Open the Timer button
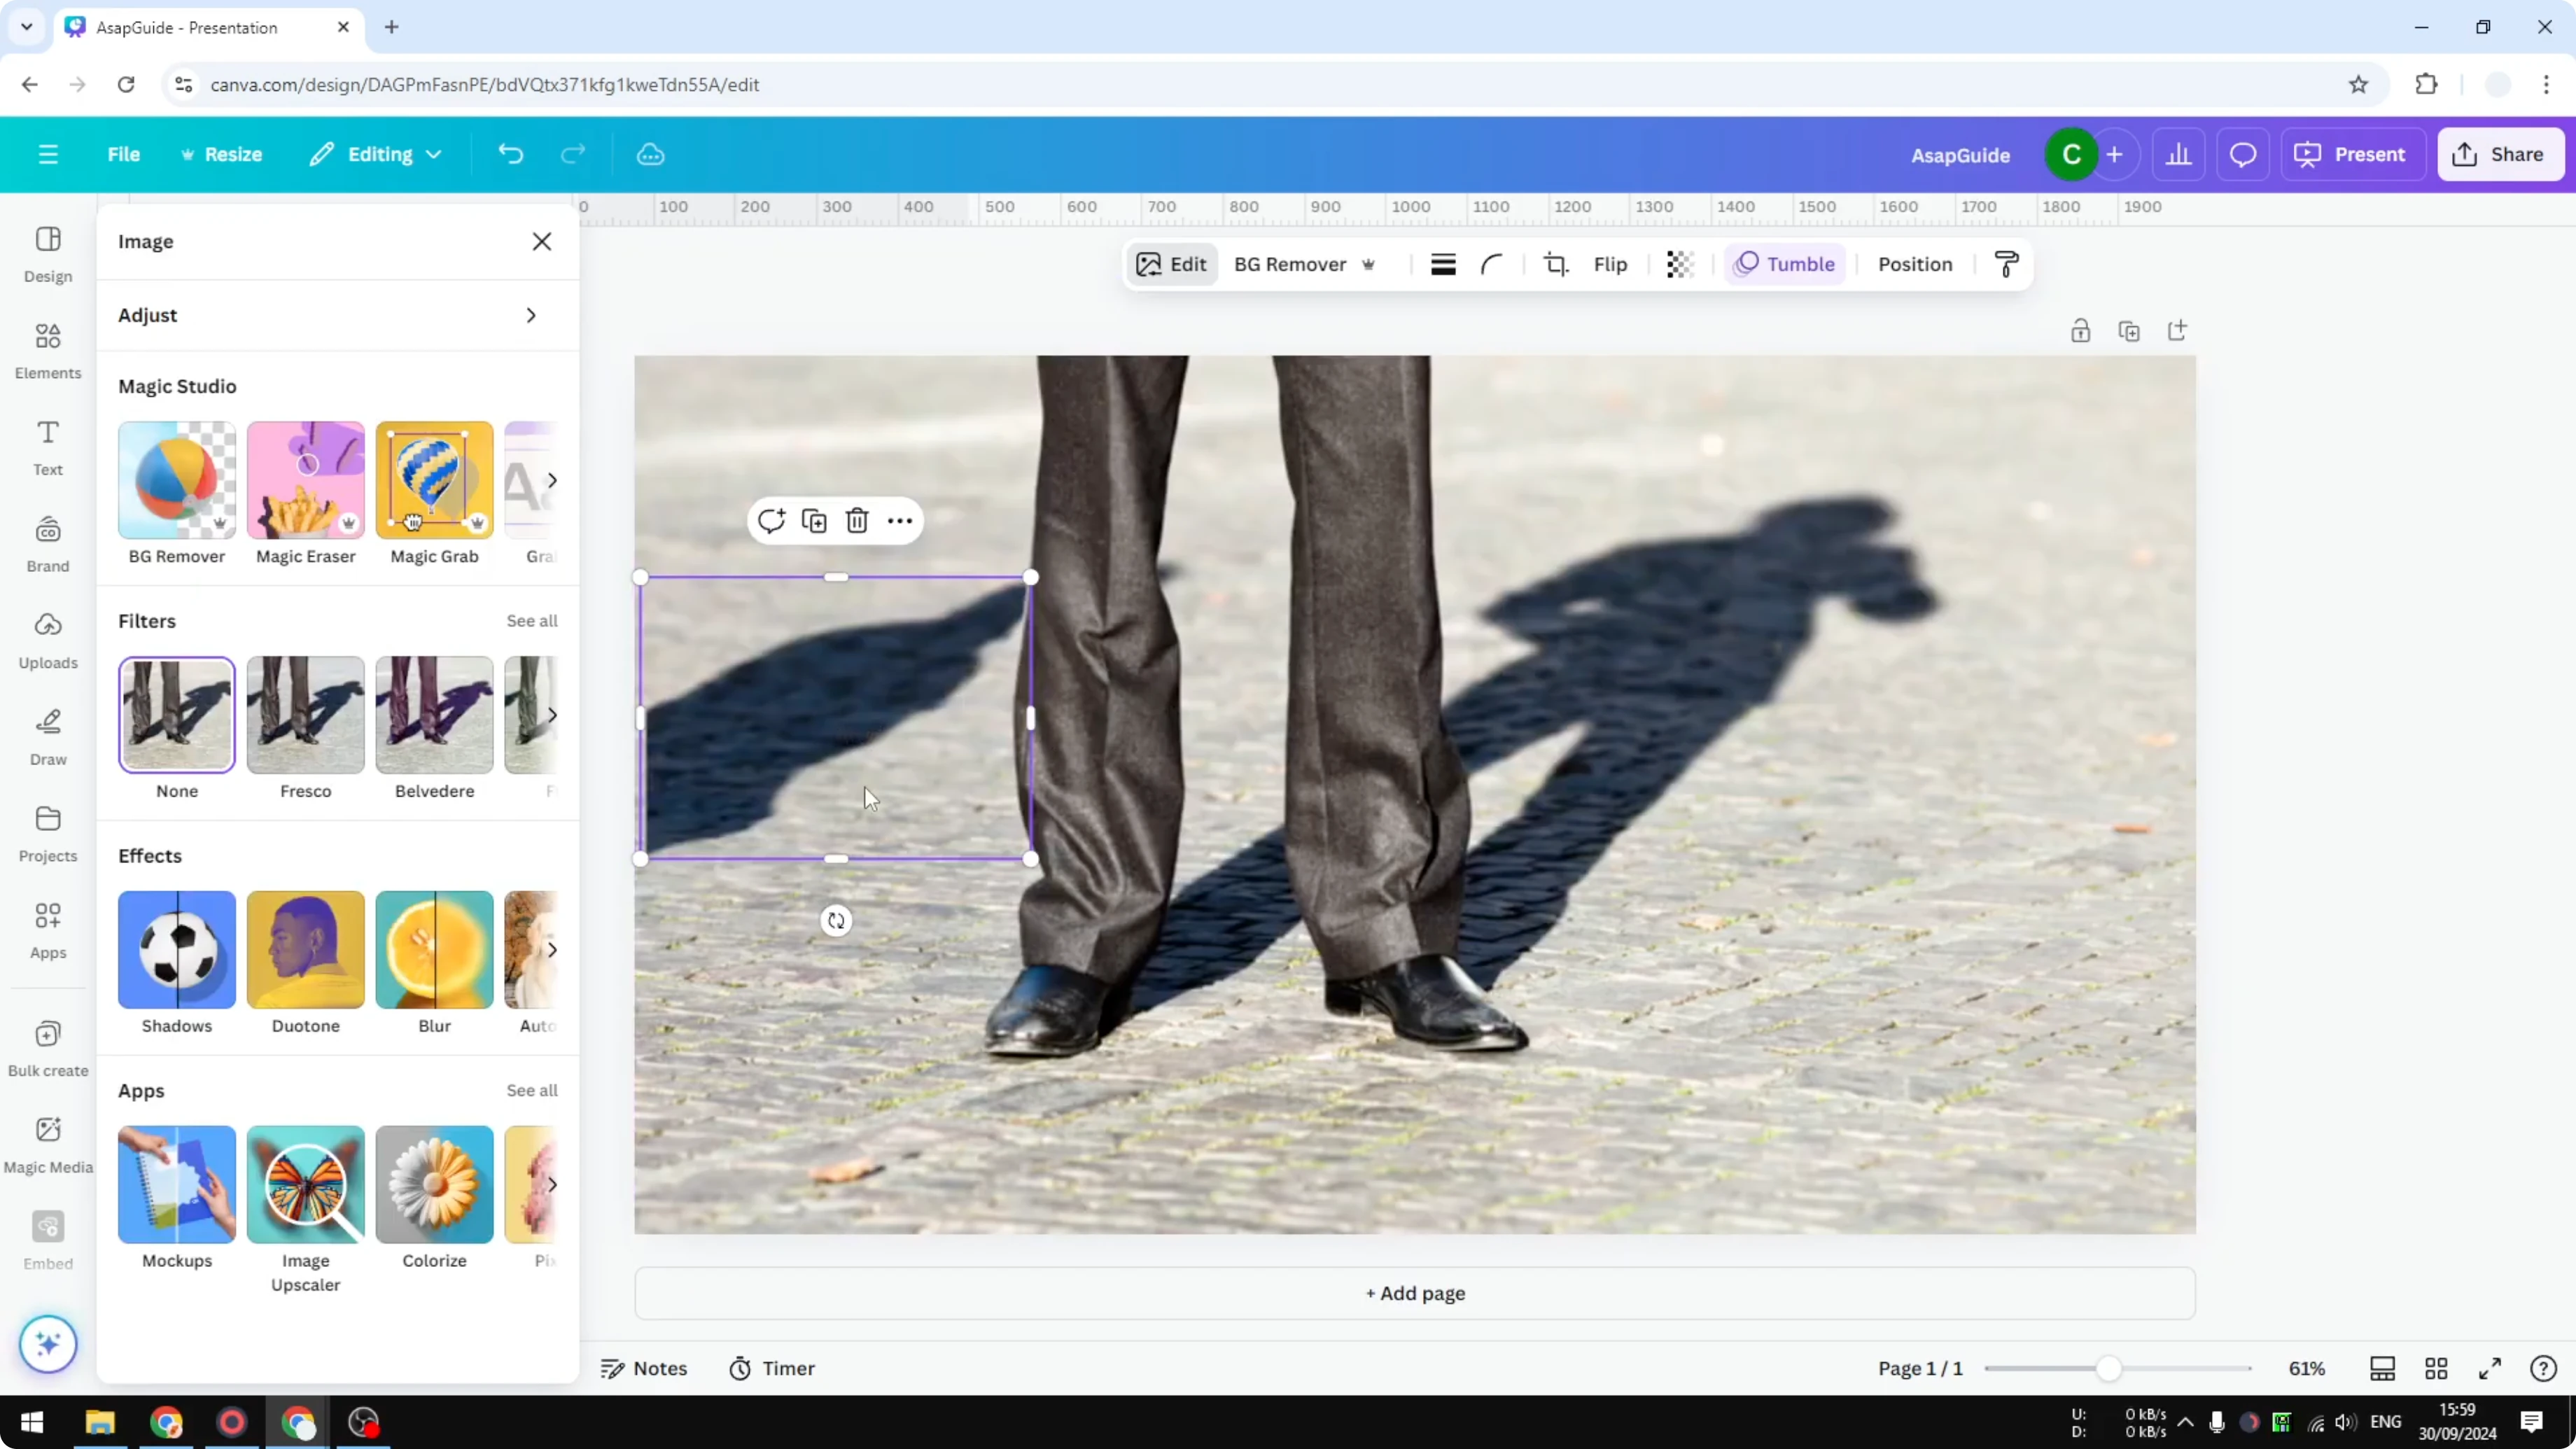 pyautogui.click(x=772, y=1368)
